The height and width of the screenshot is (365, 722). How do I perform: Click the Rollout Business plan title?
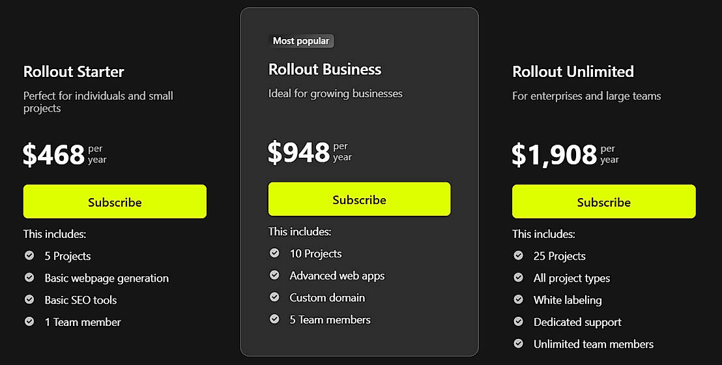(x=325, y=69)
